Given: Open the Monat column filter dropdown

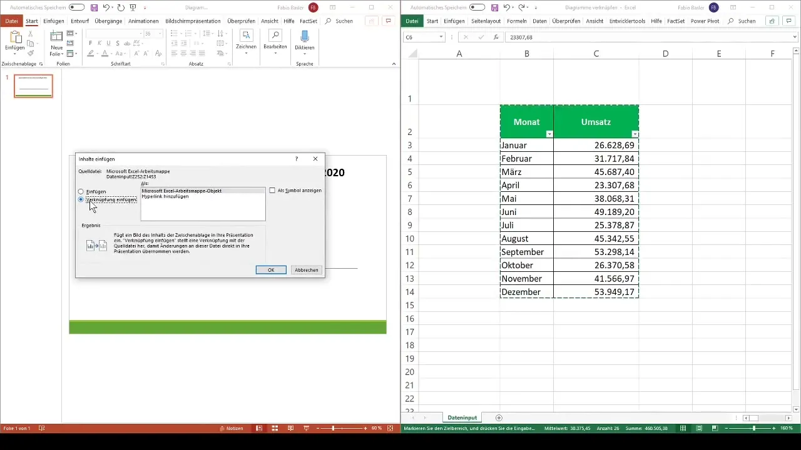Looking at the screenshot, I should click(x=549, y=134).
